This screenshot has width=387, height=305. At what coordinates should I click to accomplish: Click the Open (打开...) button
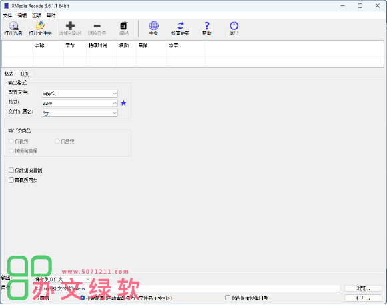click(363, 298)
